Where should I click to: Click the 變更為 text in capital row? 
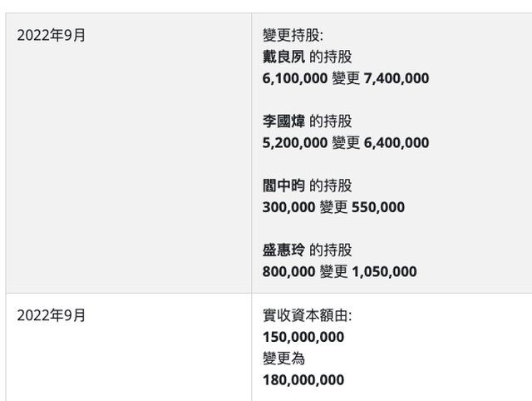(283, 359)
